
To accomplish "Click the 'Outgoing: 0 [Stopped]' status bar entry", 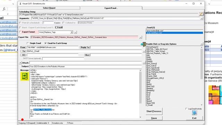I will (27, 123).
